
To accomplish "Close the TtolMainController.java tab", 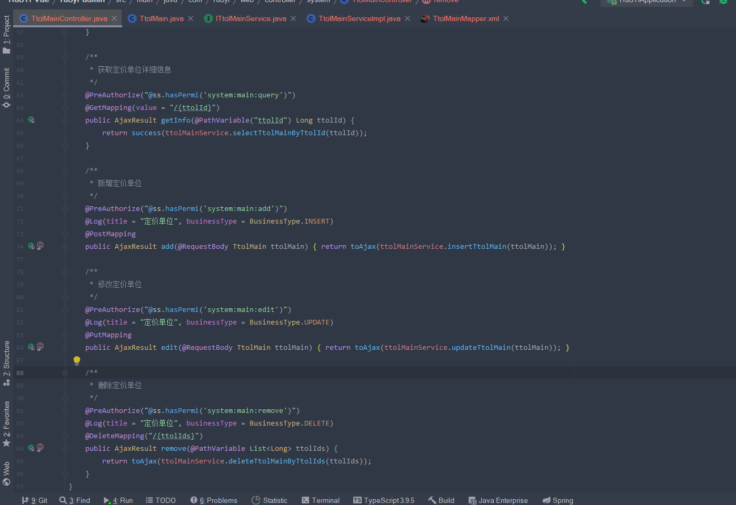I will point(114,18).
